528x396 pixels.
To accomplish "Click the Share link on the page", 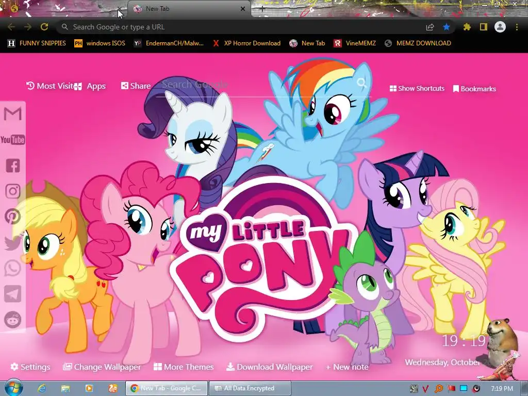I will tap(136, 86).
